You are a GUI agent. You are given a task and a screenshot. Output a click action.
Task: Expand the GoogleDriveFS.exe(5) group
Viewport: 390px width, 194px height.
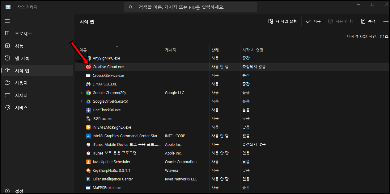pyautogui.click(x=82, y=101)
